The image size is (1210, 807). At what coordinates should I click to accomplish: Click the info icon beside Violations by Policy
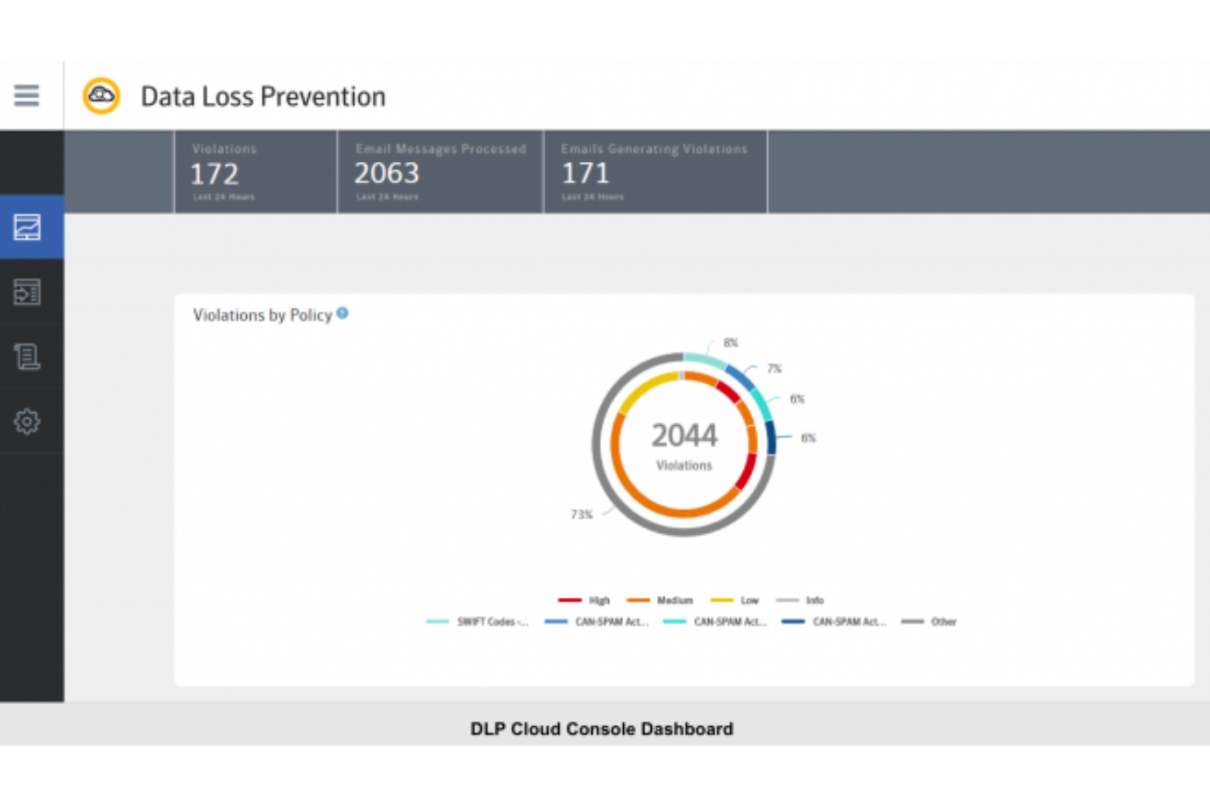343,313
